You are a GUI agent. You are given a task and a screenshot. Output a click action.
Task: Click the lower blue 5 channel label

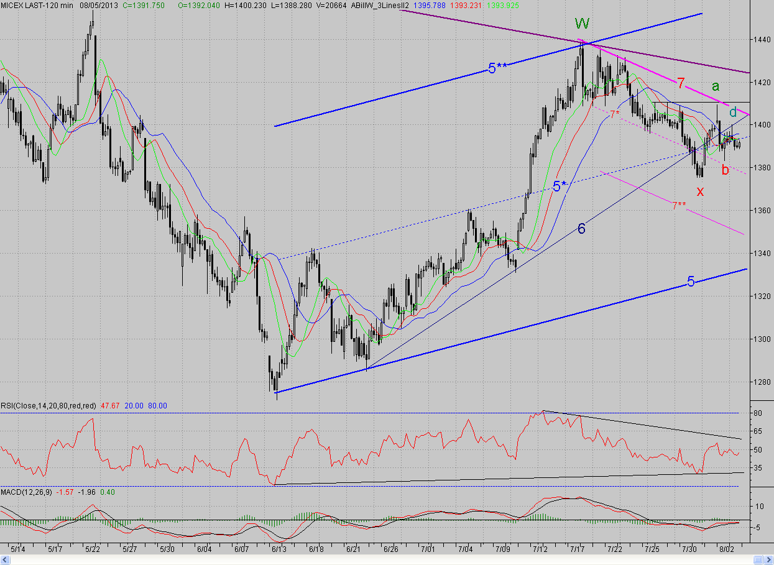(691, 282)
